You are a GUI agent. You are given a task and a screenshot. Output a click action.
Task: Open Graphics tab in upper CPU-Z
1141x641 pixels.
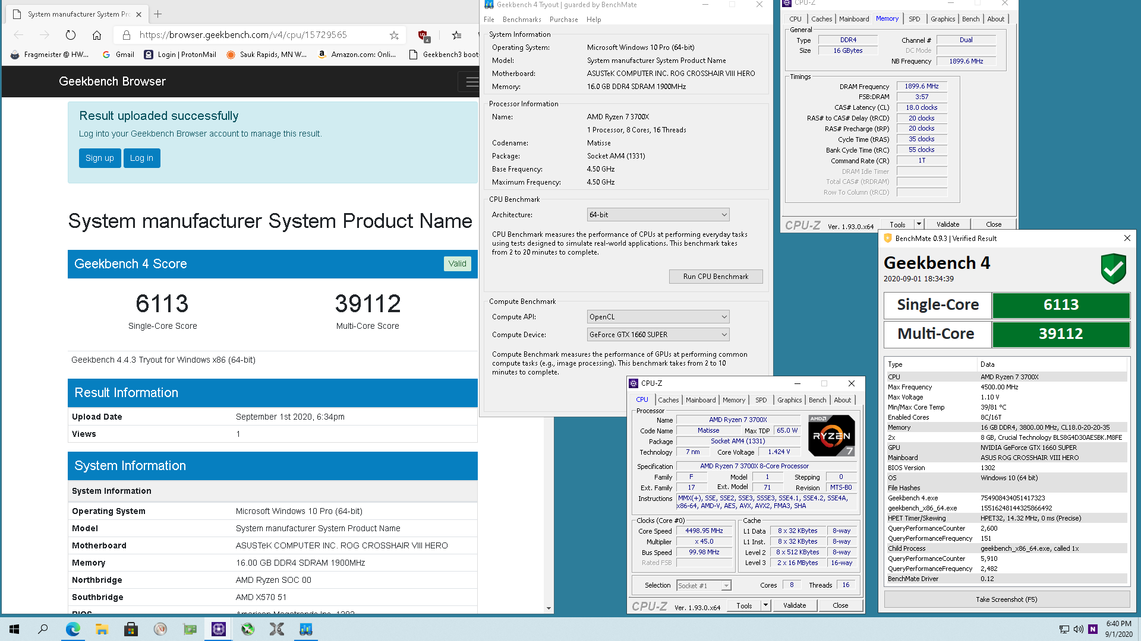tap(943, 19)
